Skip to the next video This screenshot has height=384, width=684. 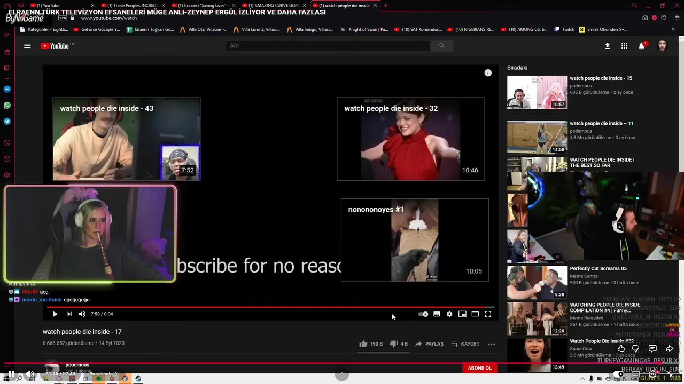(69, 314)
